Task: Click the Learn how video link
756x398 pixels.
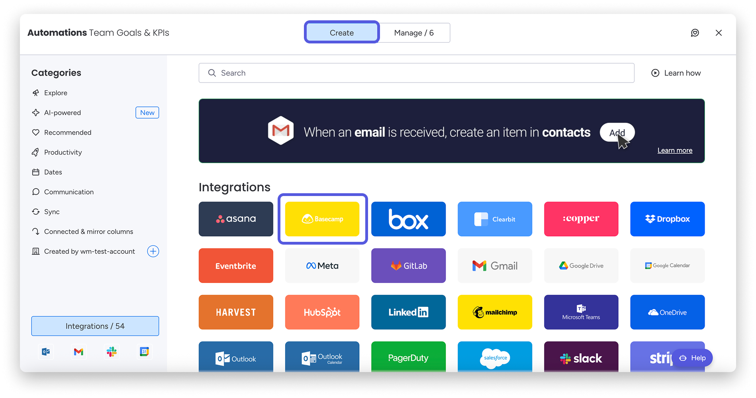Action: click(x=676, y=73)
